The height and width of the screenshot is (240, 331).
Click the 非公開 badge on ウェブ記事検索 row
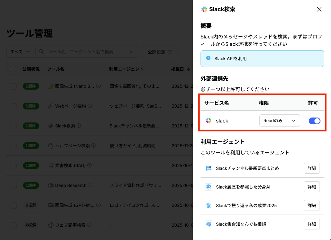(31, 225)
